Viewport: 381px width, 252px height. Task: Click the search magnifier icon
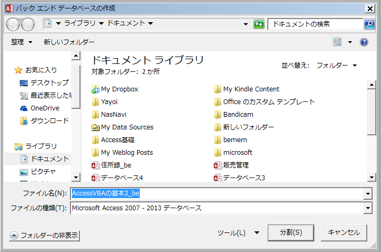pyautogui.click(x=369, y=24)
